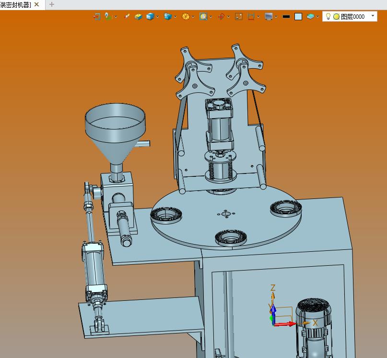
Task: Add a new tab with the plus button
Action: (52, 4)
